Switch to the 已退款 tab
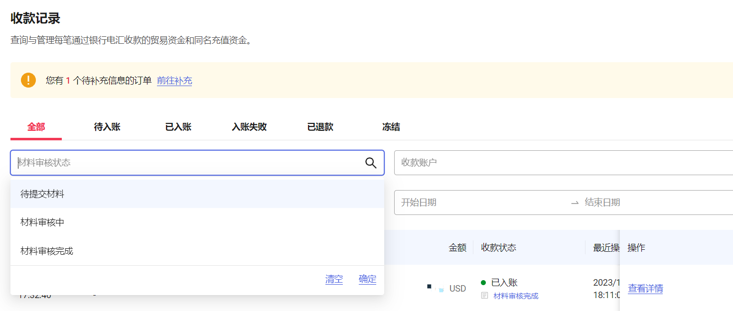 320,127
